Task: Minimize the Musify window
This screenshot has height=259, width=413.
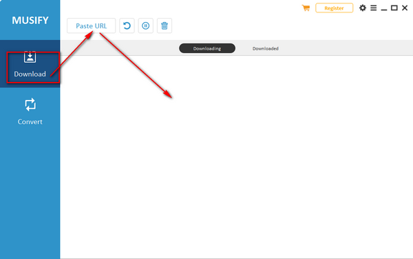Action: 384,10
